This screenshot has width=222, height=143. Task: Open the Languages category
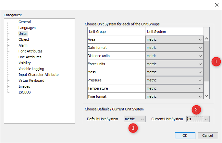27,28
